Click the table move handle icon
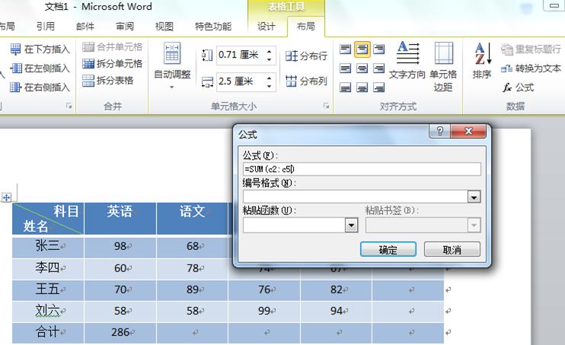This screenshot has height=345, width=565. 6,197
